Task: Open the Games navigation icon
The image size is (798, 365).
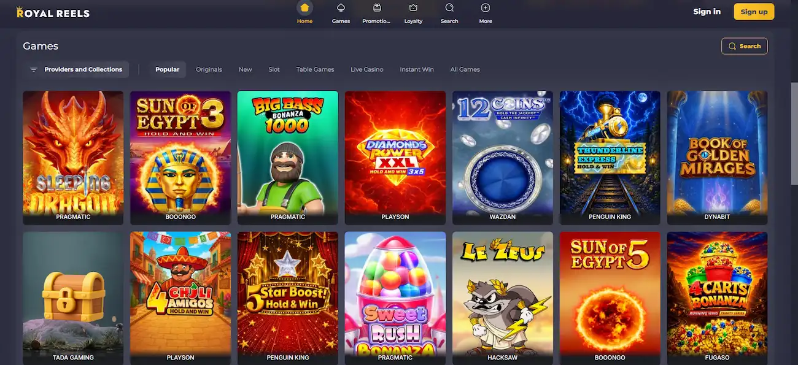Action: click(341, 8)
